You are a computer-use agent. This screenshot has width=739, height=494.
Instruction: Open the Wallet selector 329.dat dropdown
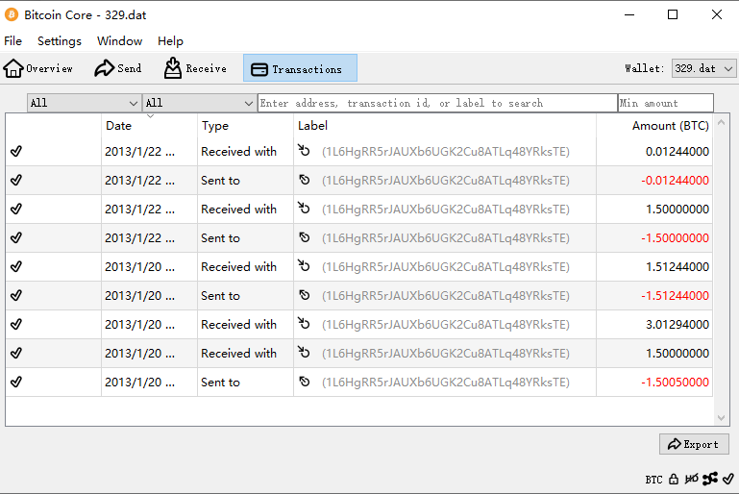tap(703, 68)
